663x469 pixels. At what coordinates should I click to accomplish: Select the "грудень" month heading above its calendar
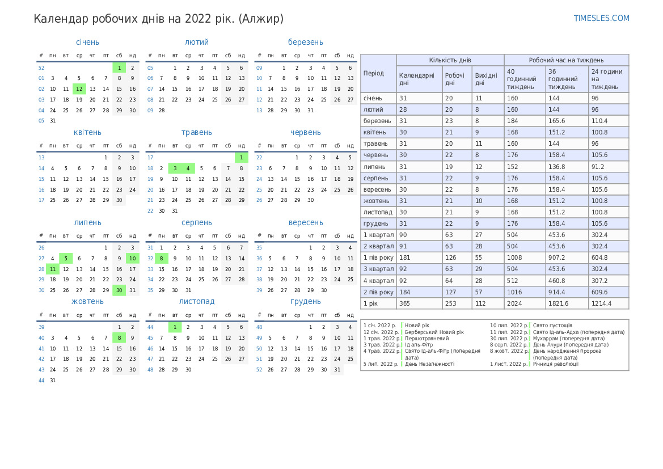pos(305,302)
